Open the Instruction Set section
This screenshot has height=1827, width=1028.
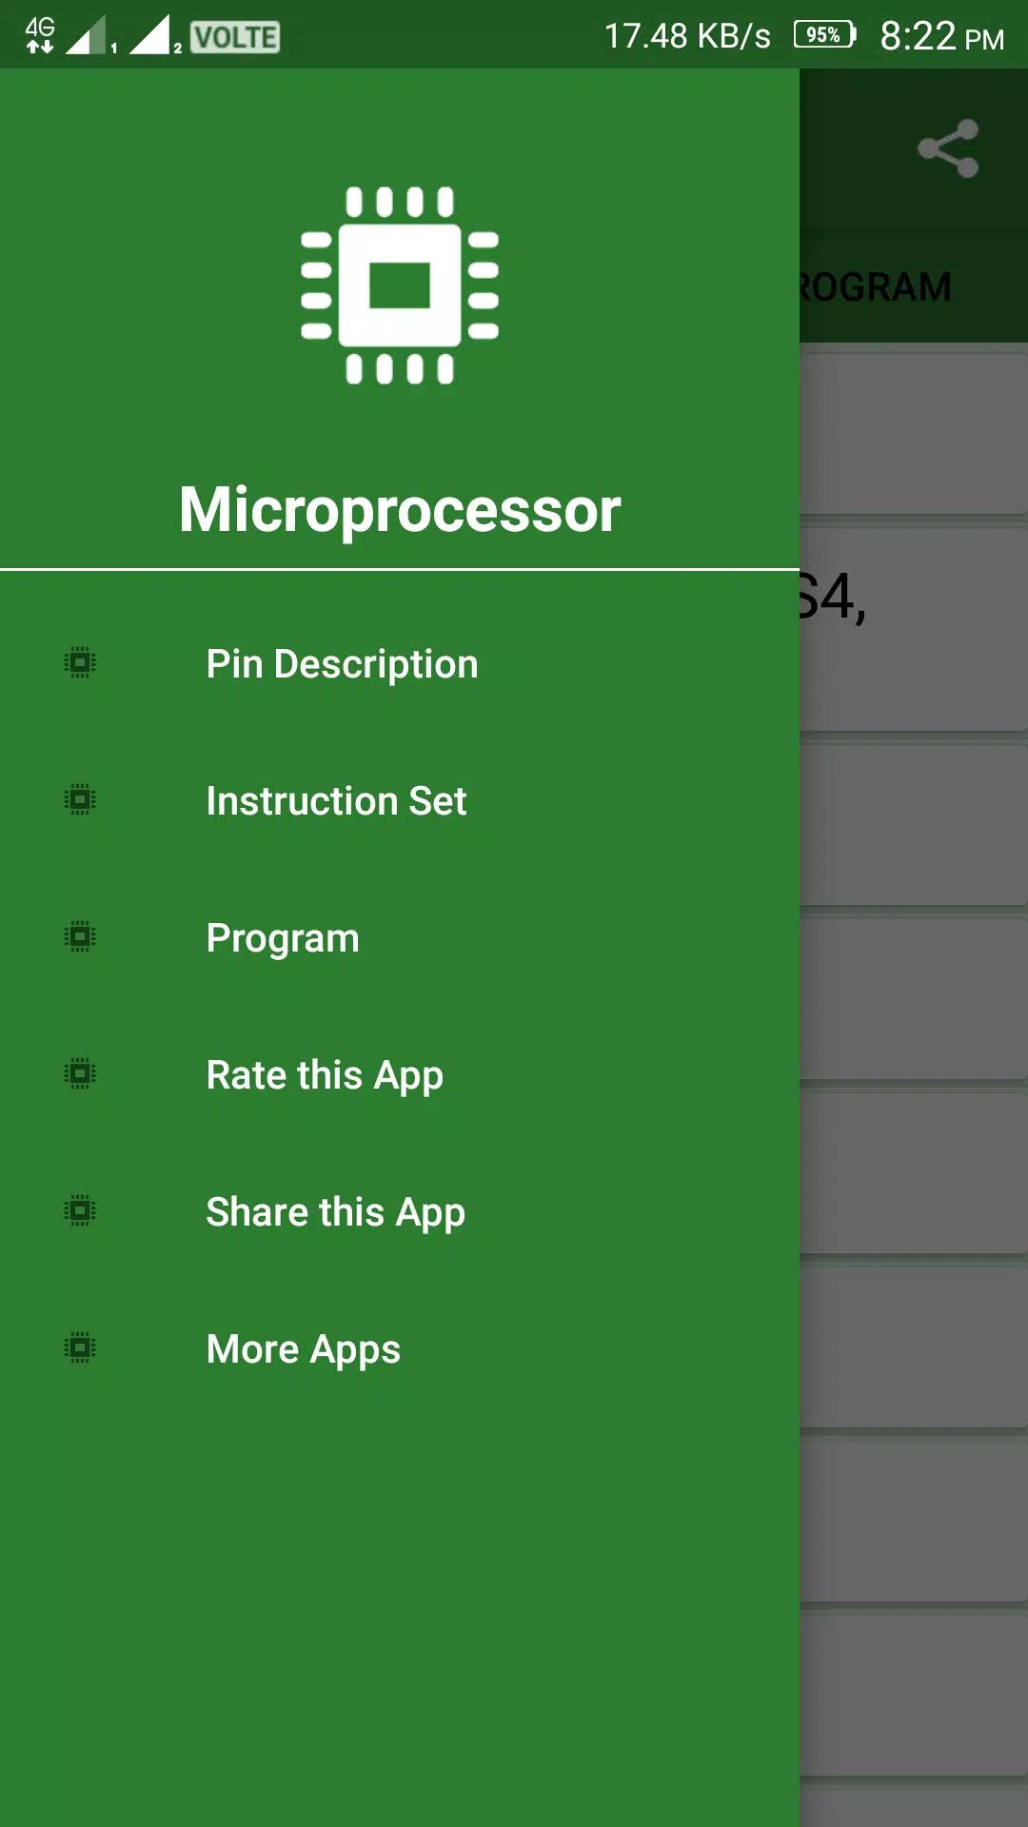(x=400, y=800)
